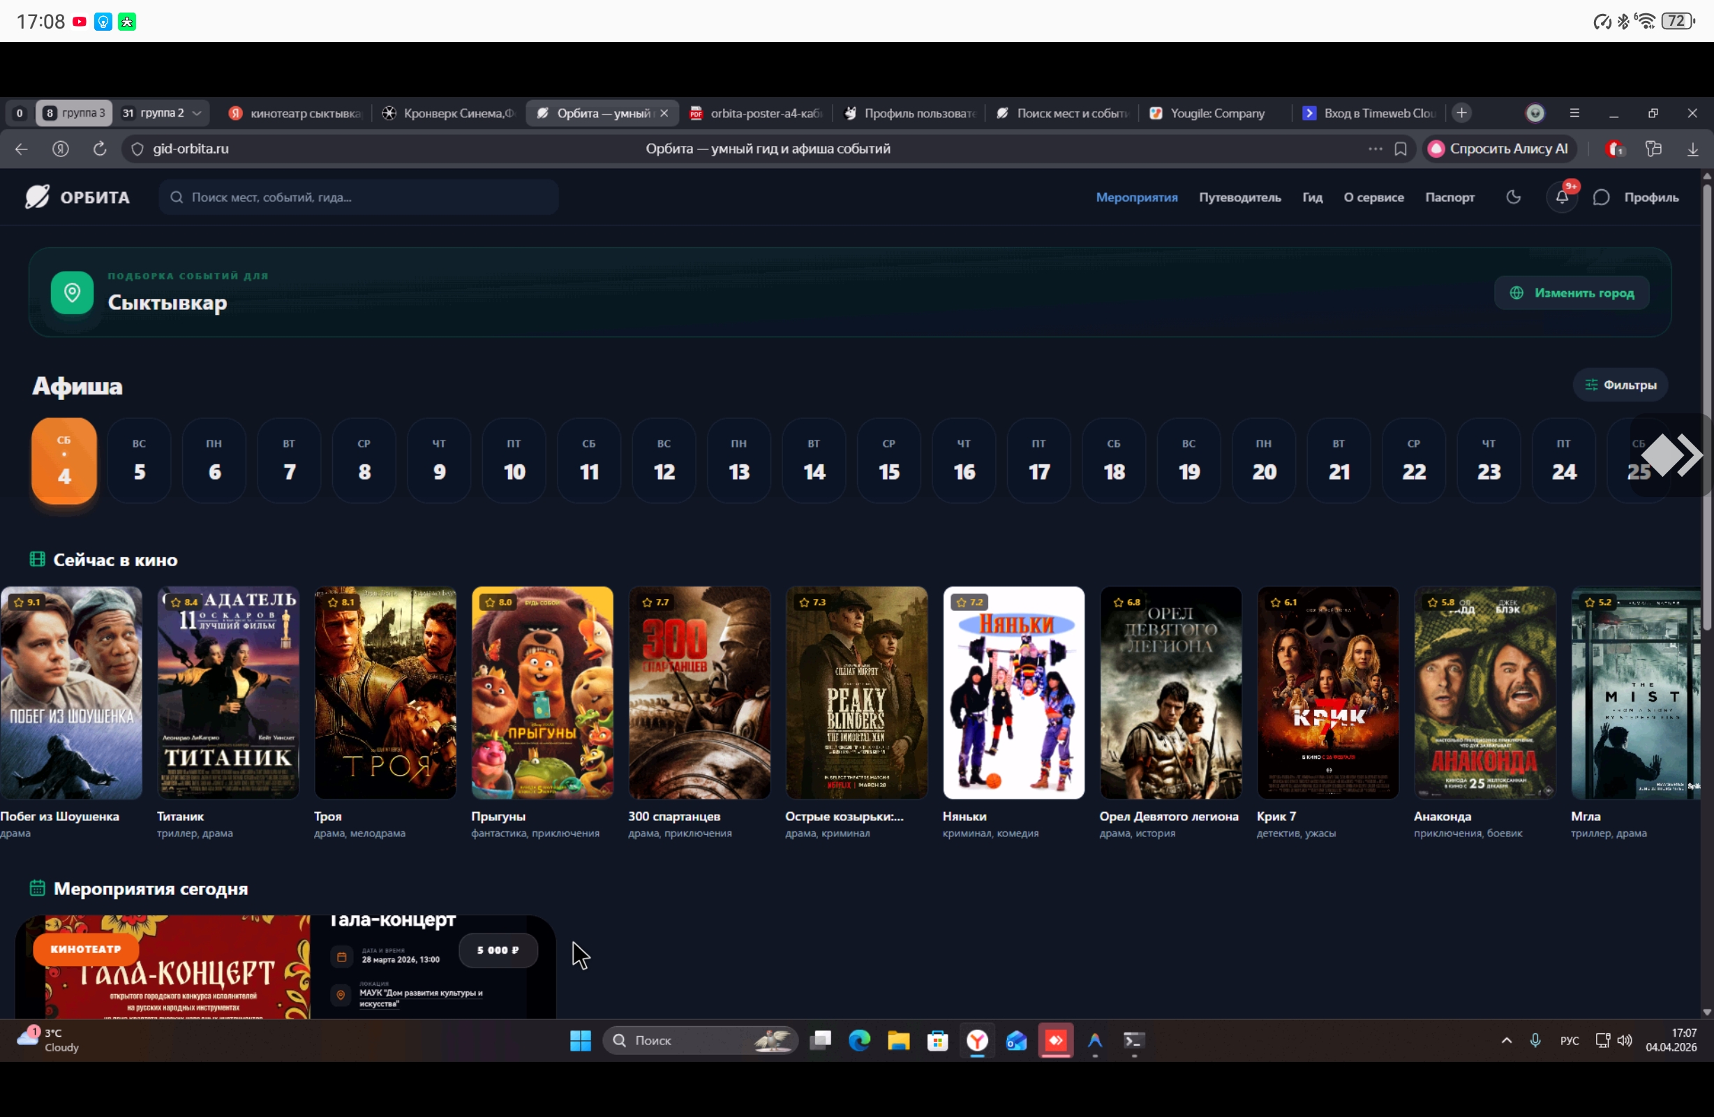The width and height of the screenshot is (1714, 1117).
Task: Open the address bar three-dots menu
Action: pos(1375,149)
